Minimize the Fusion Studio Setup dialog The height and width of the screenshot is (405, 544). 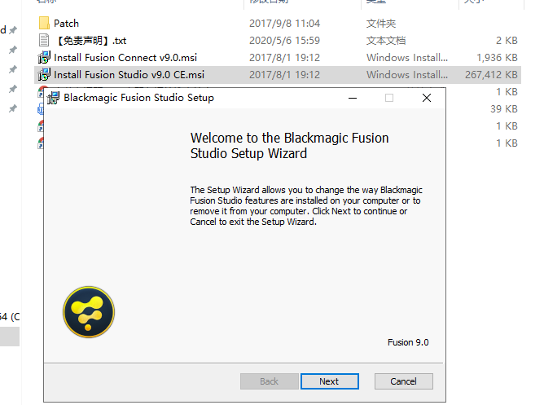[x=353, y=98]
